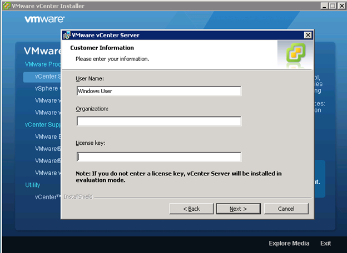Click the green vSphere logo in dialog header
Viewport: 347px width, 253px height.
click(x=296, y=53)
